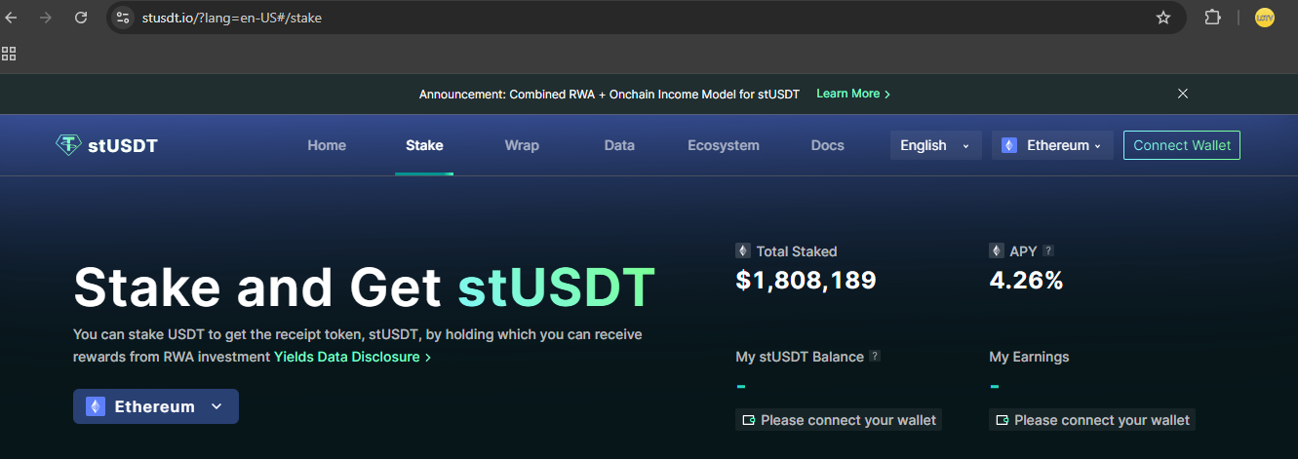
Task: Click the announcement text about RWA model
Action: tap(610, 95)
